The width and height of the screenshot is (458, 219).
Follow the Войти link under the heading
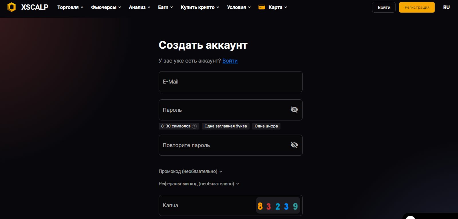(230, 61)
